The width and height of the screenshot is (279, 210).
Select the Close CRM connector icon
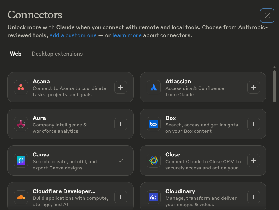coord(153,161)
